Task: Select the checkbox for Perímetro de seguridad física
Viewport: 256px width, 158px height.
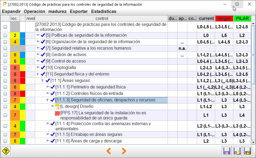Action: point(5,87)
